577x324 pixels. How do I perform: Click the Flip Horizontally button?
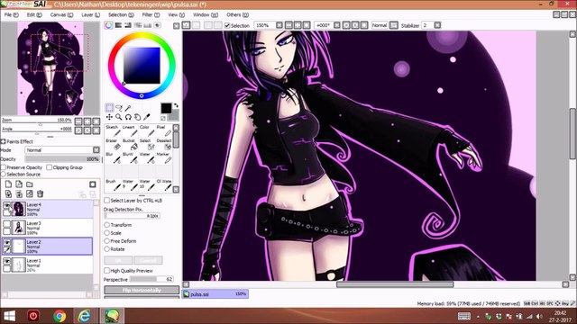pos(142,290)
